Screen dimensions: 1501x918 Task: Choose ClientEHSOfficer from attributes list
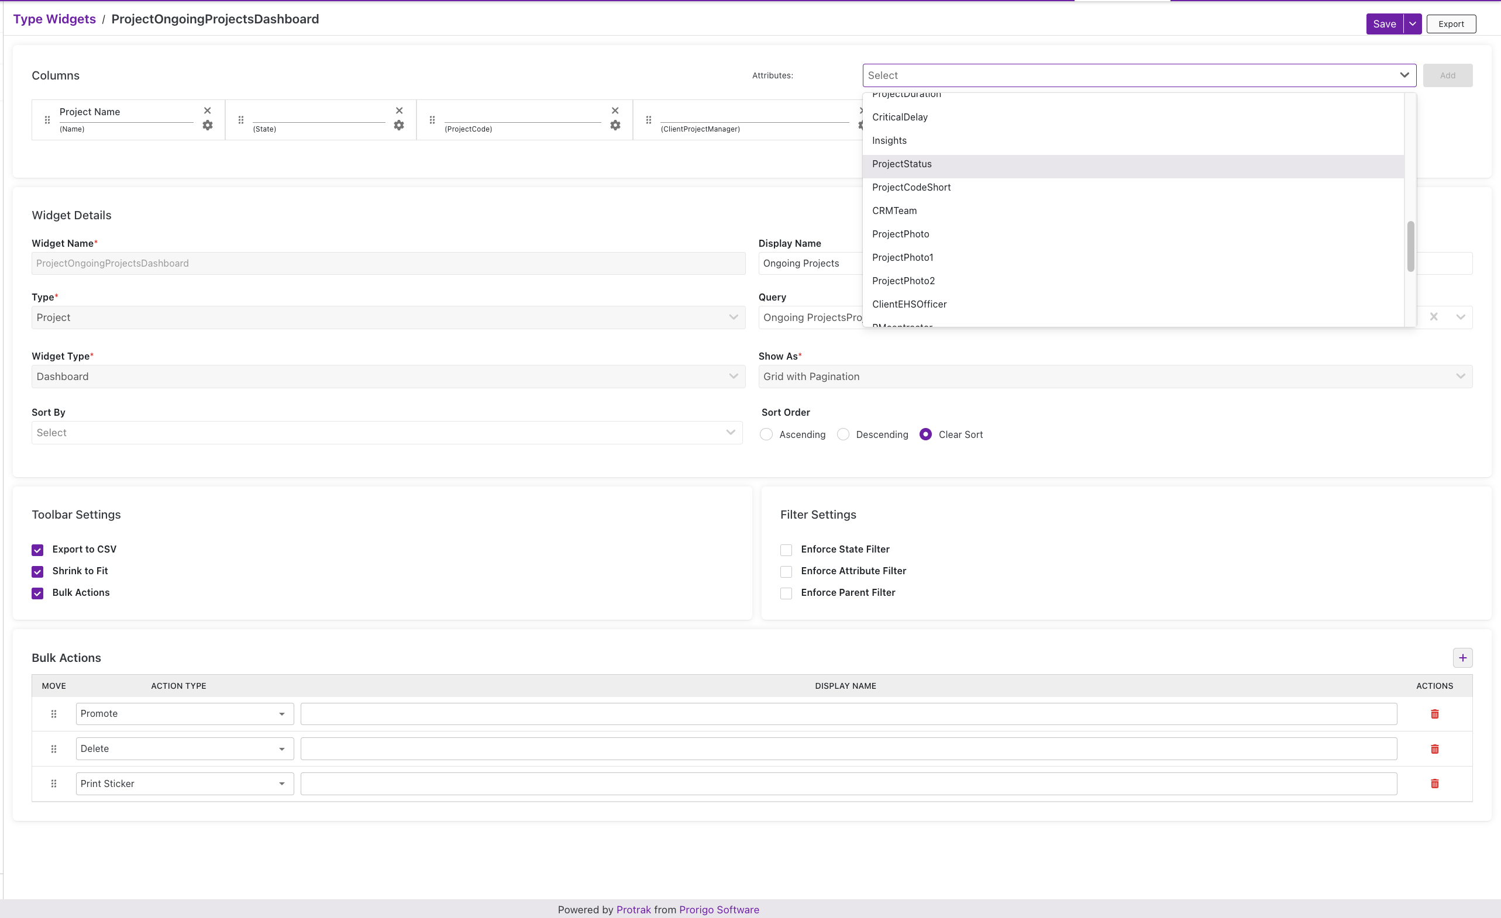1133,305
